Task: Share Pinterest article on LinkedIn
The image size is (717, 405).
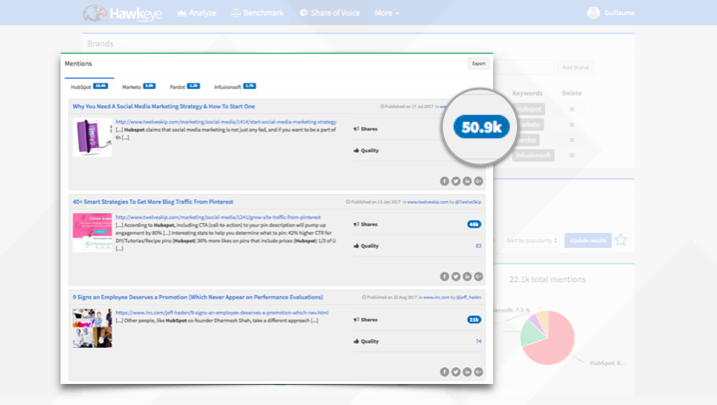Action: (467, 277)
